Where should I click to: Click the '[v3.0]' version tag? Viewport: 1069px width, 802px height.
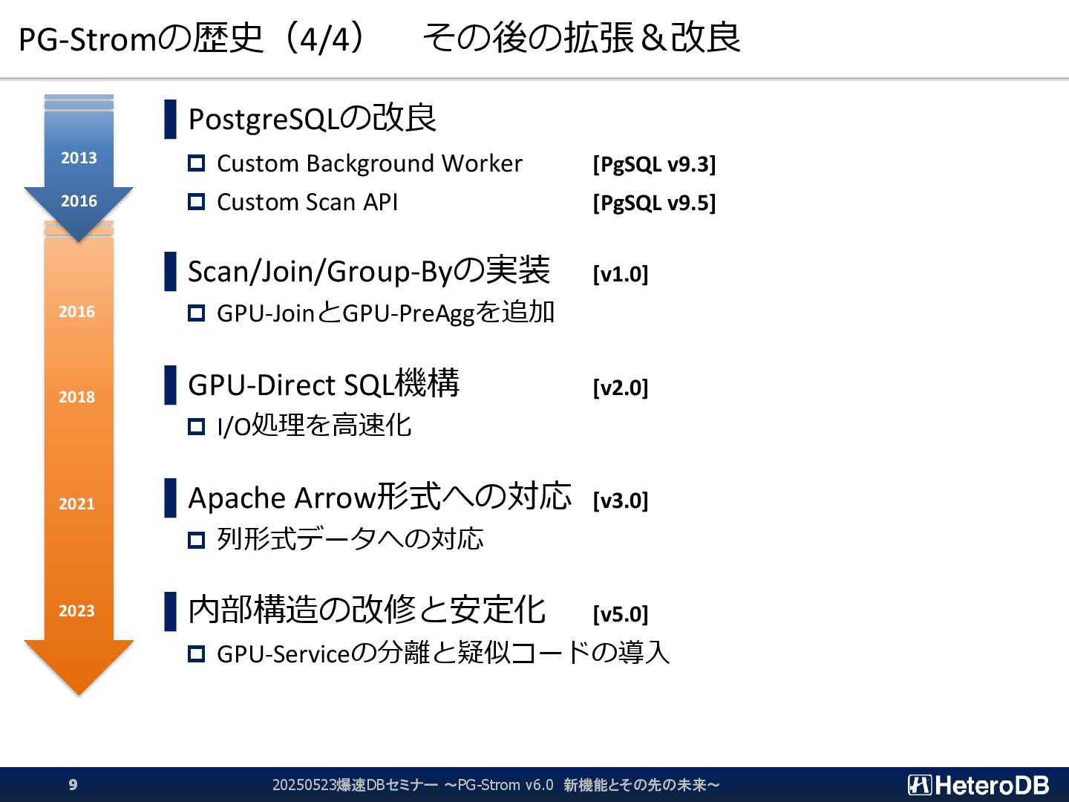pos(621,501)
